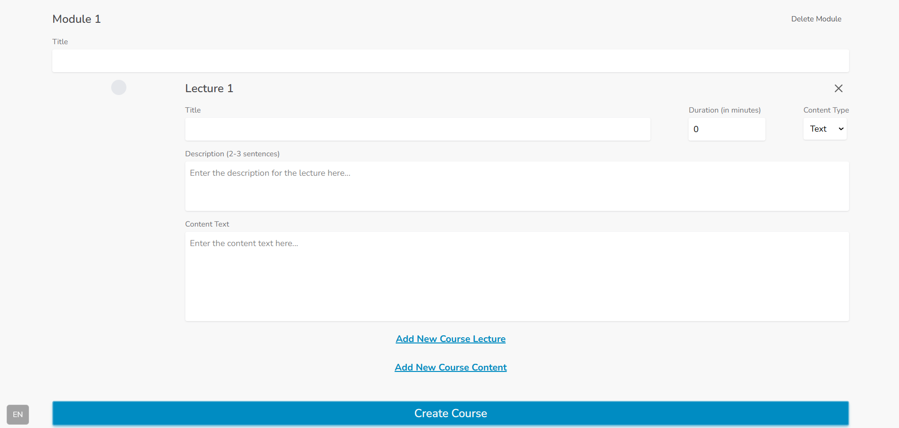
Task: Click into the Lecture 1 Title field
Action: (417, 129)
